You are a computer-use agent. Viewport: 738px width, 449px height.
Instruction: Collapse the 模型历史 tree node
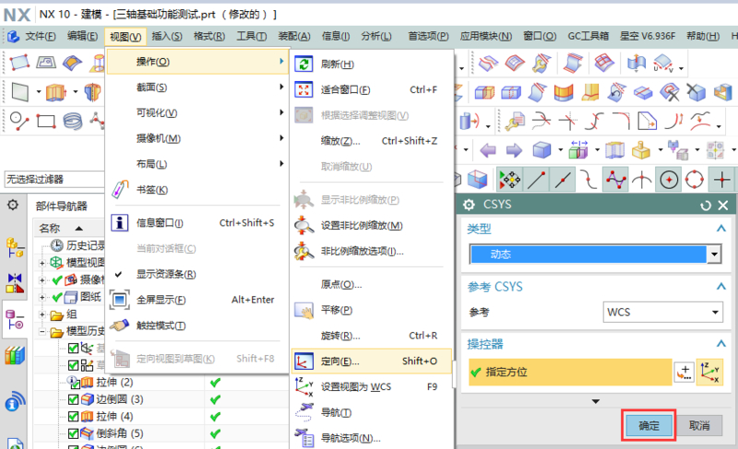[42, 332]
